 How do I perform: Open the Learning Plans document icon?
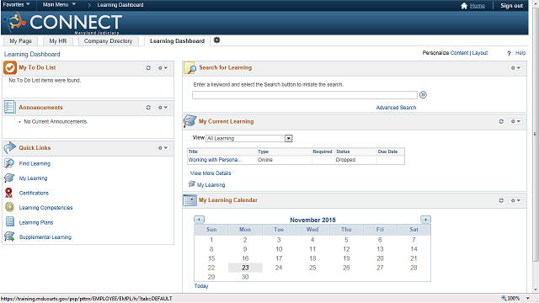click(10, 222)
